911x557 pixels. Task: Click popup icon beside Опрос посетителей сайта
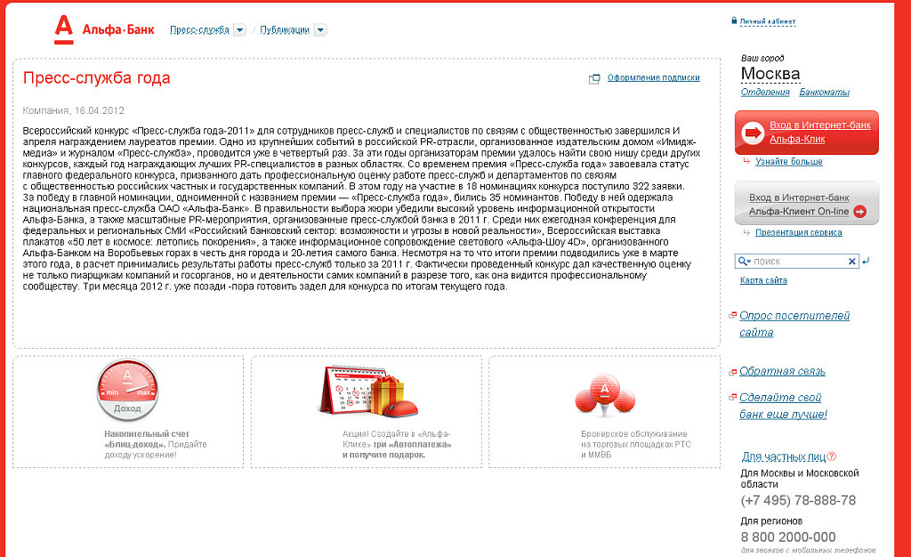tap(733, 315)
